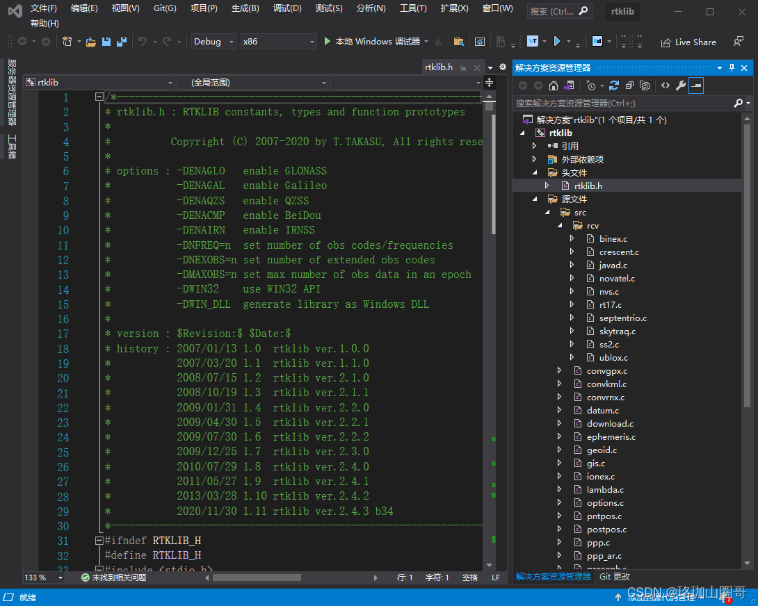Toggle Show All Files in Solution Explorer

(x=645, y=85)
